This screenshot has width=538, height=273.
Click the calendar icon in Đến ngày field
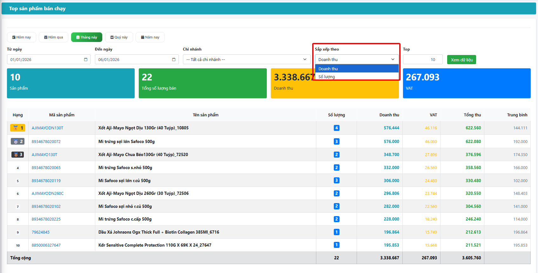[173, 59]
